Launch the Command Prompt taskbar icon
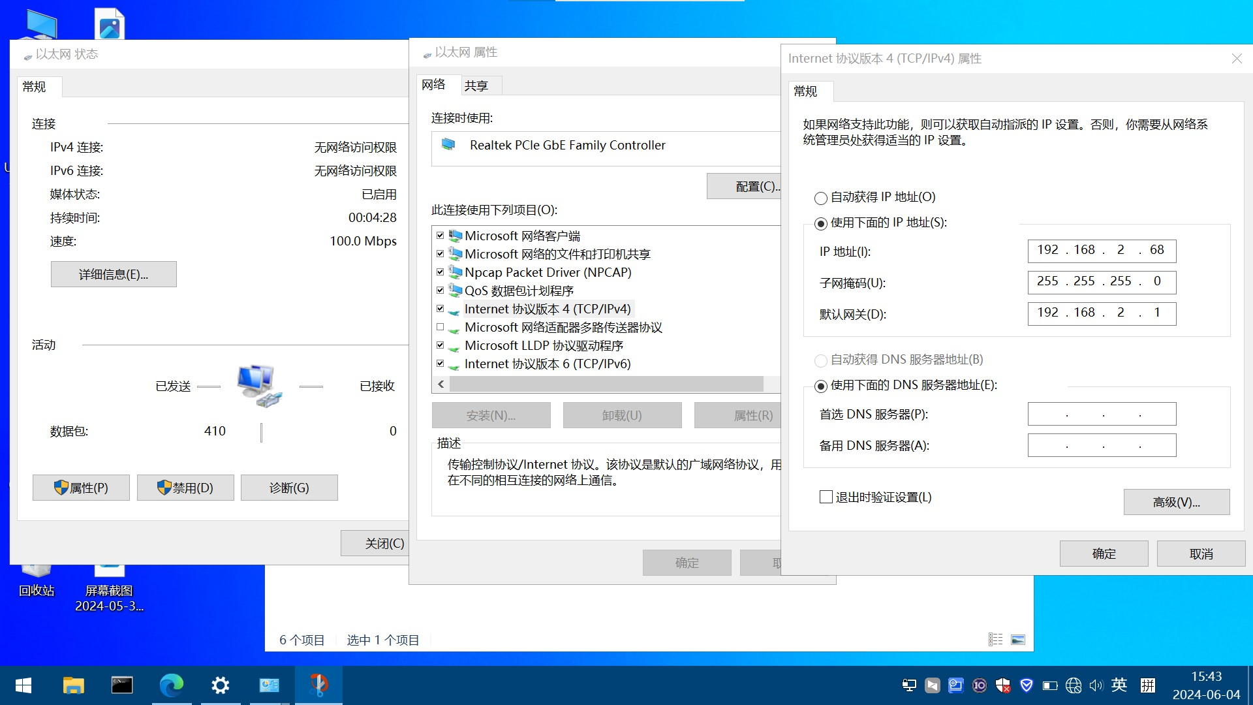The width and height of the screenshot is (1253, 705). pyautogui.click(x=122, y=685)
